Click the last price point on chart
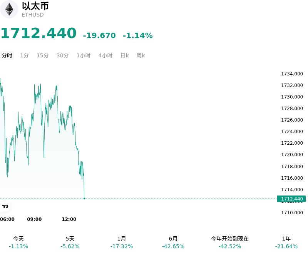308x254 pixels. click(84, 199)
